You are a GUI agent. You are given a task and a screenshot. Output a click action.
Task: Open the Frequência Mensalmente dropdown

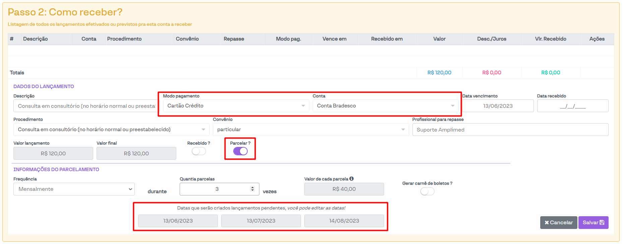[x=74, y=189]
